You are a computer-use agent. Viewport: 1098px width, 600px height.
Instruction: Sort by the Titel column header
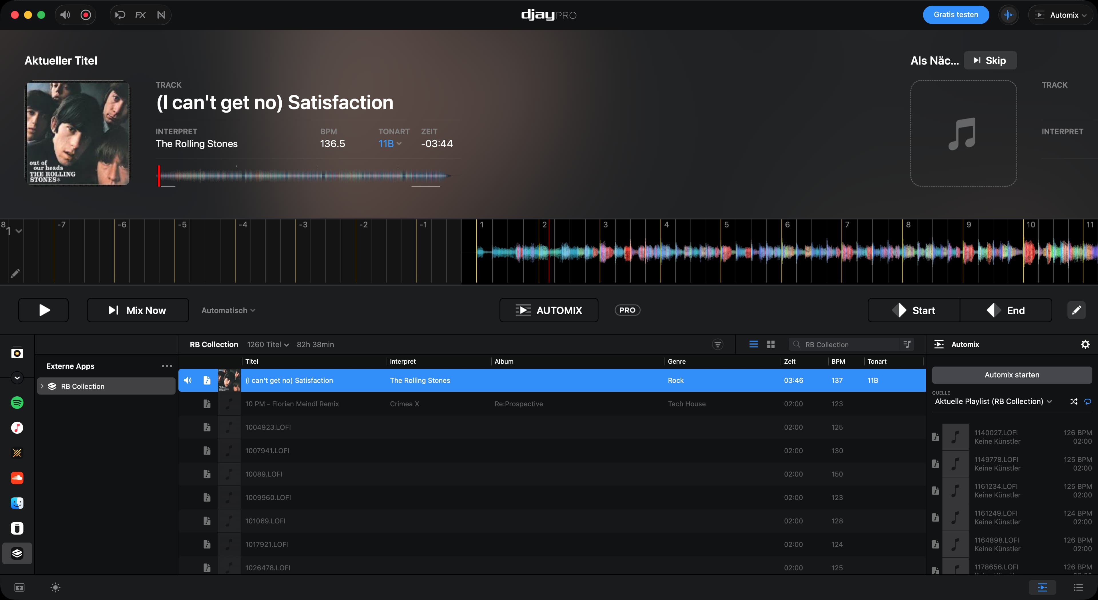(252, 361)
